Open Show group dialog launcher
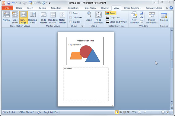This screenshot has width=175, height=116. tap(82, 26)
